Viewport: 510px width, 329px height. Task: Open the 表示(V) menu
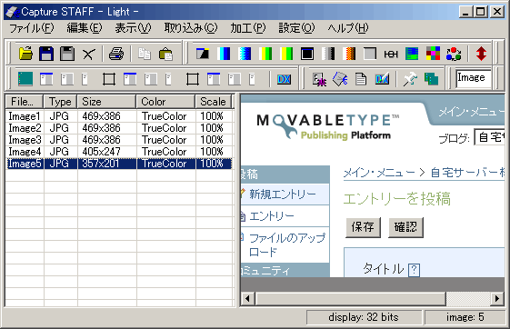click(x=133, y=28)
